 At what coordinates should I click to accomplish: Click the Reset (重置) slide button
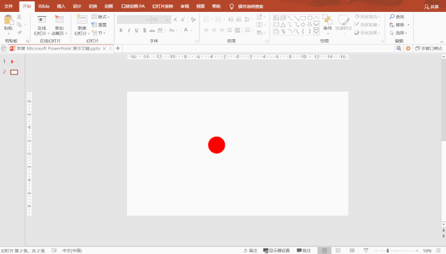[x=99, y=24]
